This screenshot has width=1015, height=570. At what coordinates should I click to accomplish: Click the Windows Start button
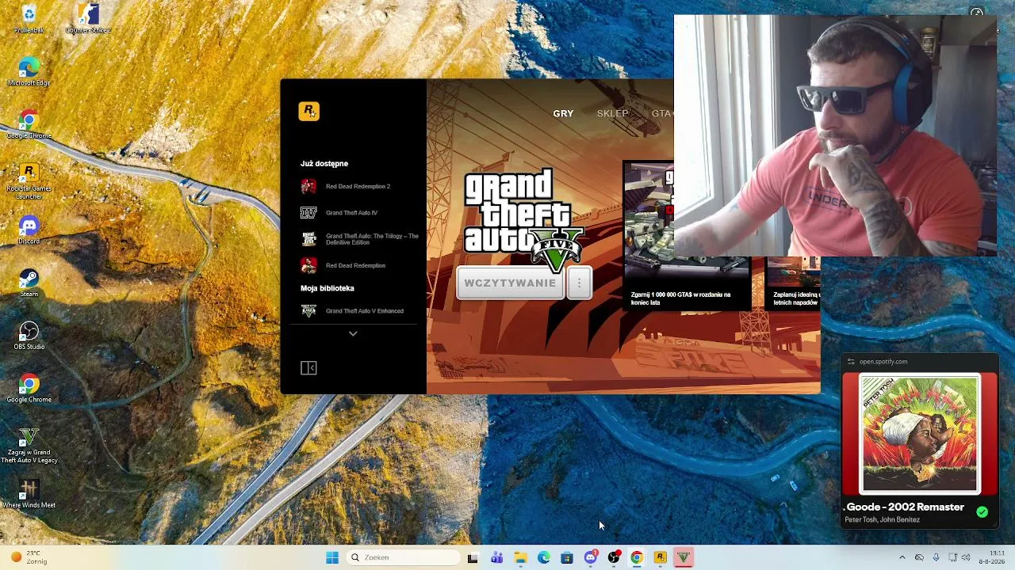pos(332,557)
